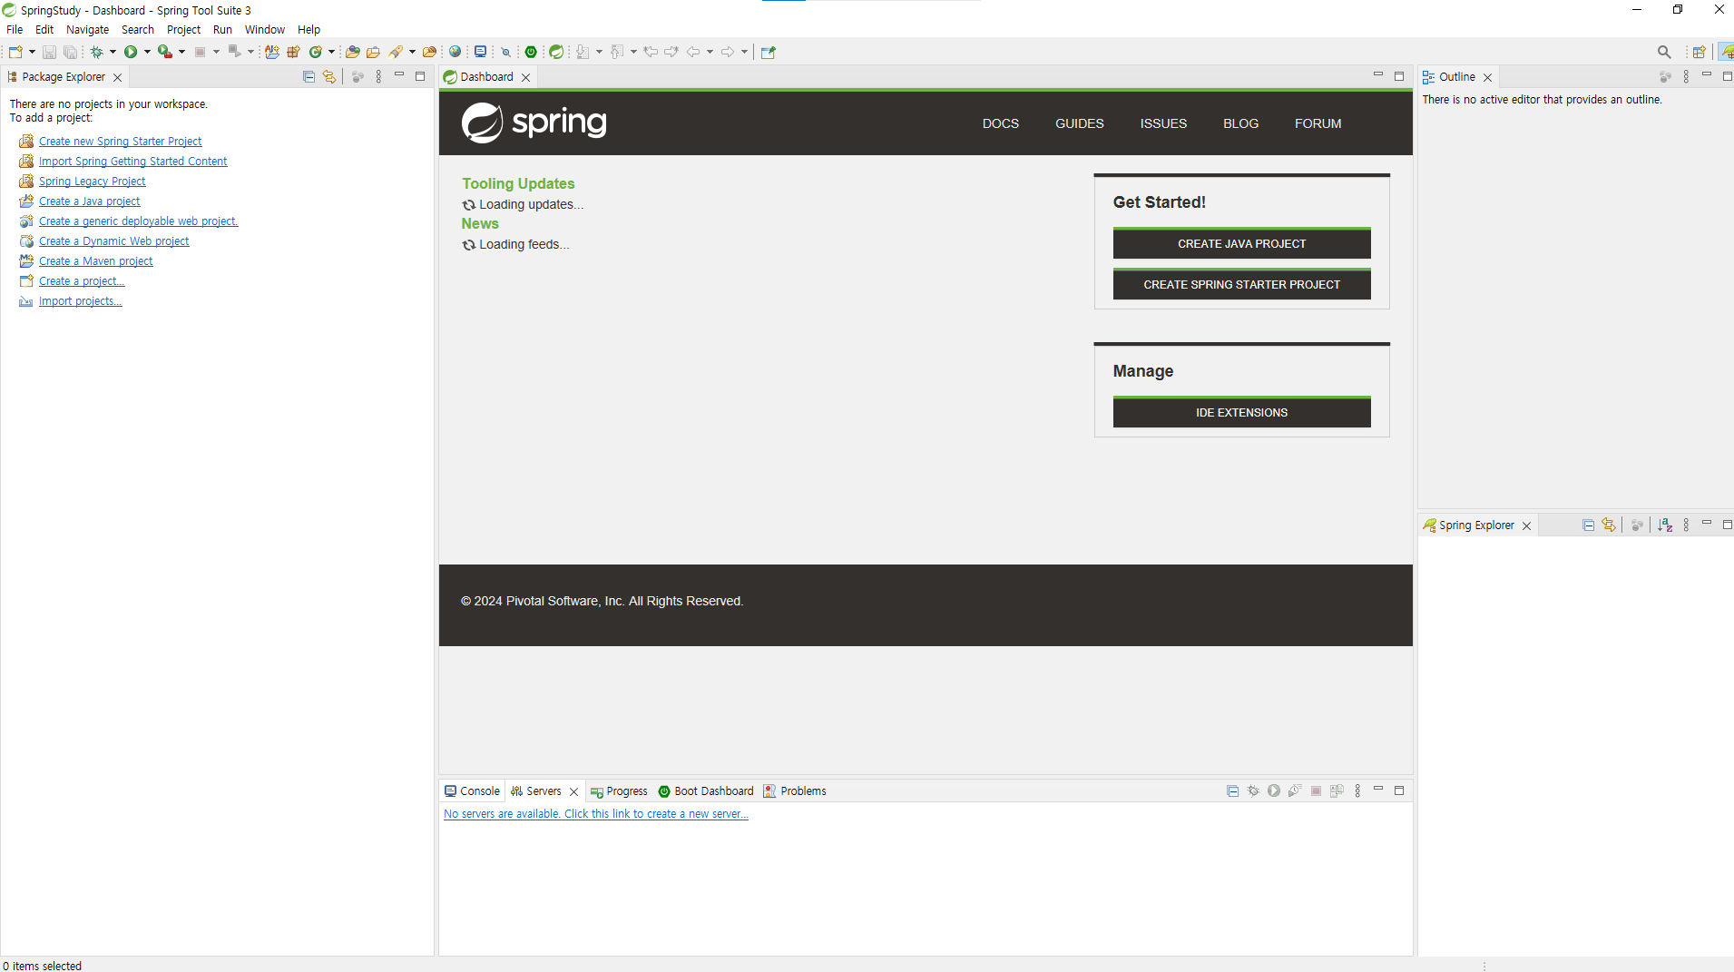Click the sort icon in Spring Explorer
Screen dimensions: 1734x972
1665,525
